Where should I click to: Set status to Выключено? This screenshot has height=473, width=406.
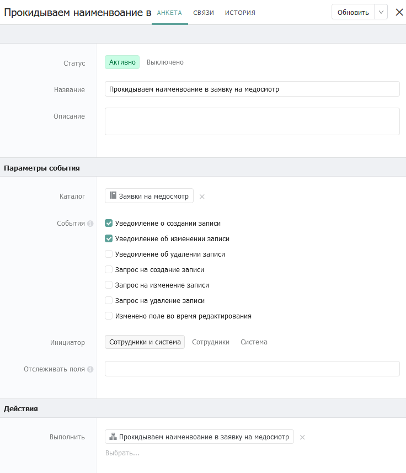(165, 62)
